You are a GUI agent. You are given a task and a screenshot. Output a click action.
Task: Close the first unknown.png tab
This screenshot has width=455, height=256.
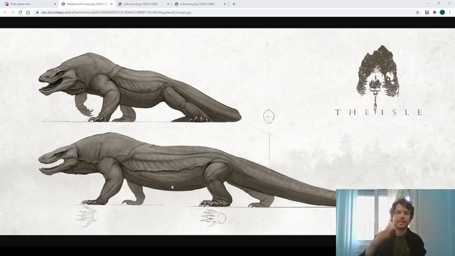pos(168,4)
